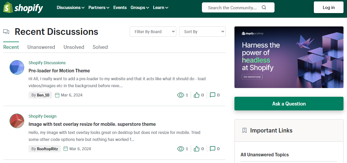Click RooftopRitz's red avatar

[x=17, y=121]
